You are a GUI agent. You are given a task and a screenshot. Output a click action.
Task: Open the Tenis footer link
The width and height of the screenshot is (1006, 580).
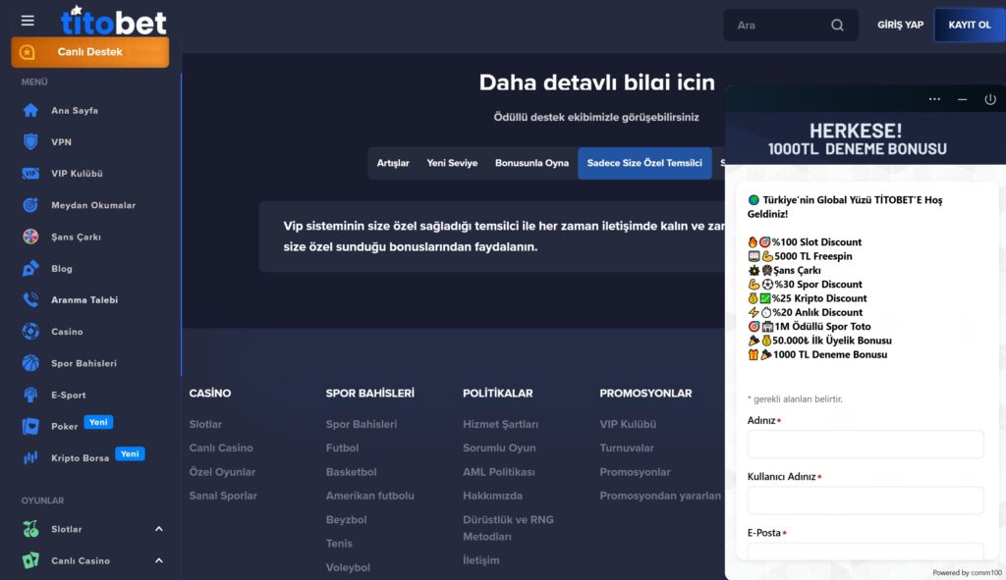coord(339,544)
